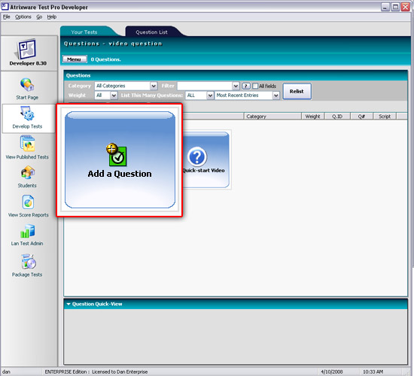Open the Go menu
This screenshot has height=376, width=414.
click(39, 17)
